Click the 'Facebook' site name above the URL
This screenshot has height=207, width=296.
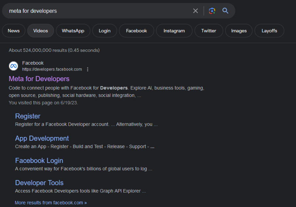(x=33, y=63)
